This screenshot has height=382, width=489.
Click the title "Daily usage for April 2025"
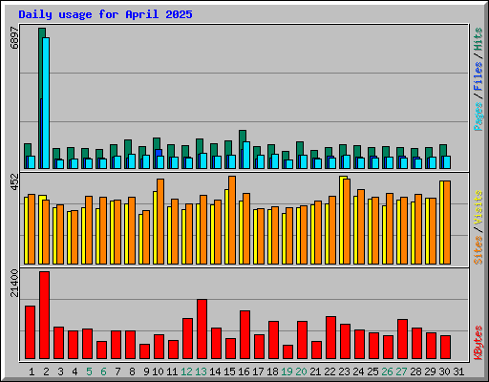[x=105, y=14]
